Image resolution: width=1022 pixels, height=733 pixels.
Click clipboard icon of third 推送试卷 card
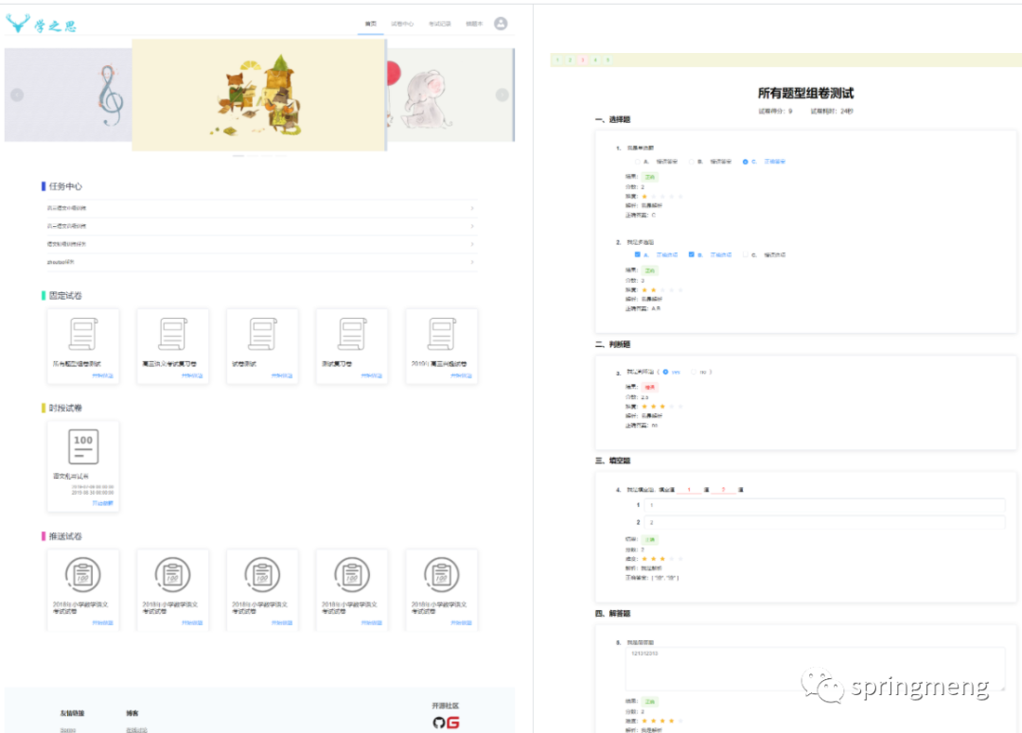coord(262,575)
